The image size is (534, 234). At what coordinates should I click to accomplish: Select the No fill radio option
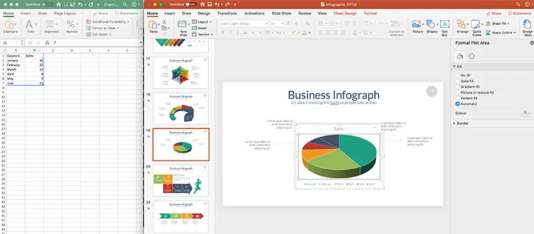coord(458,75)
